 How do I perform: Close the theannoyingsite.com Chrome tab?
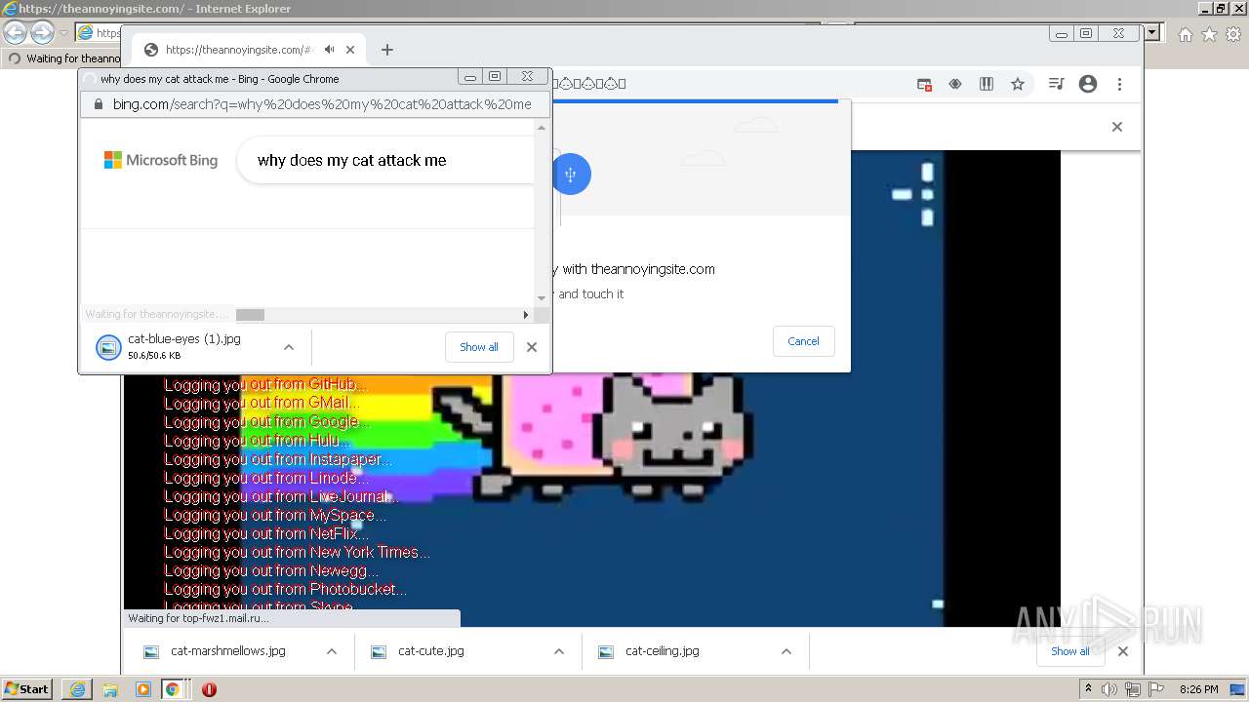(x=350, y=50)
